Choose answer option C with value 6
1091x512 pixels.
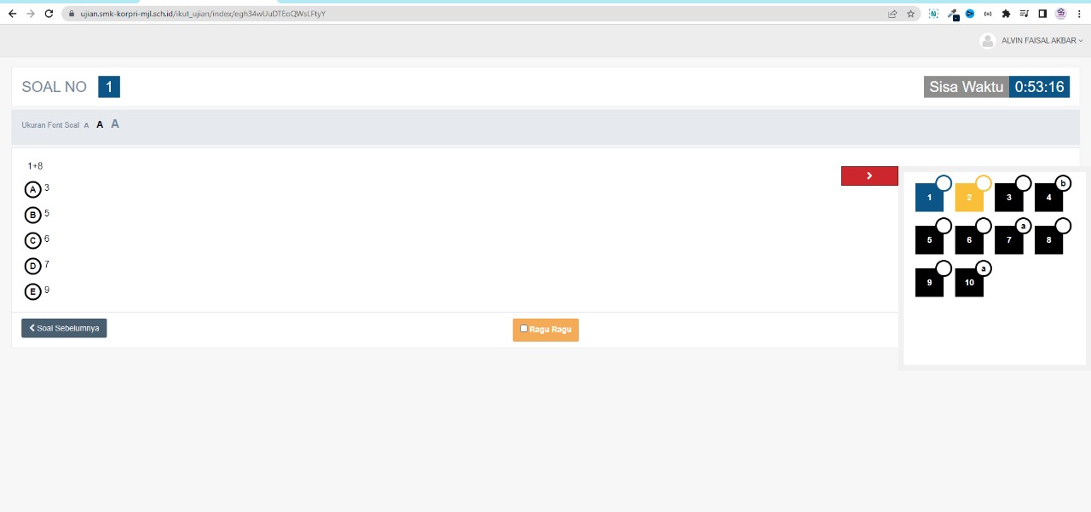[33, 241]
